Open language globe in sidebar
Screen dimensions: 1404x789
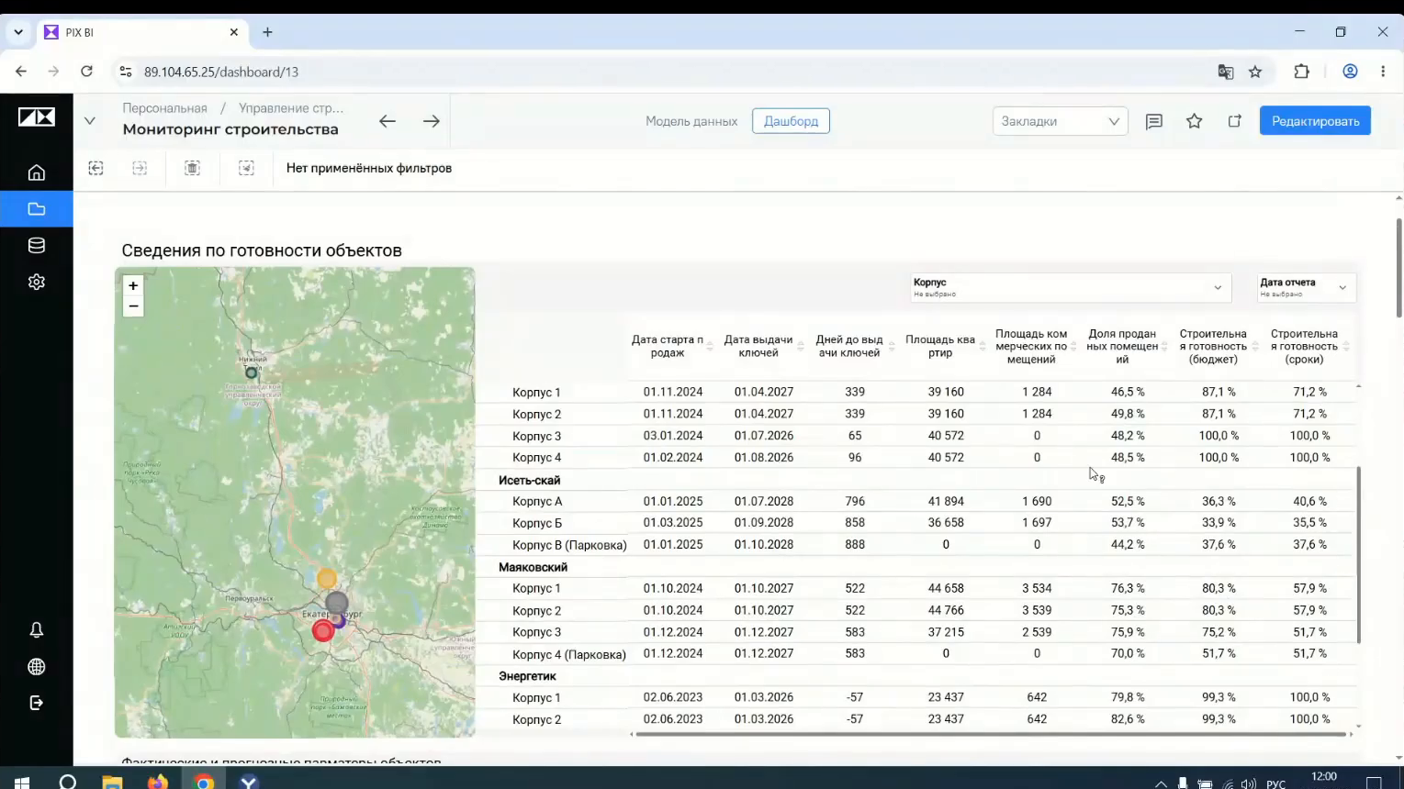point(37,667)
